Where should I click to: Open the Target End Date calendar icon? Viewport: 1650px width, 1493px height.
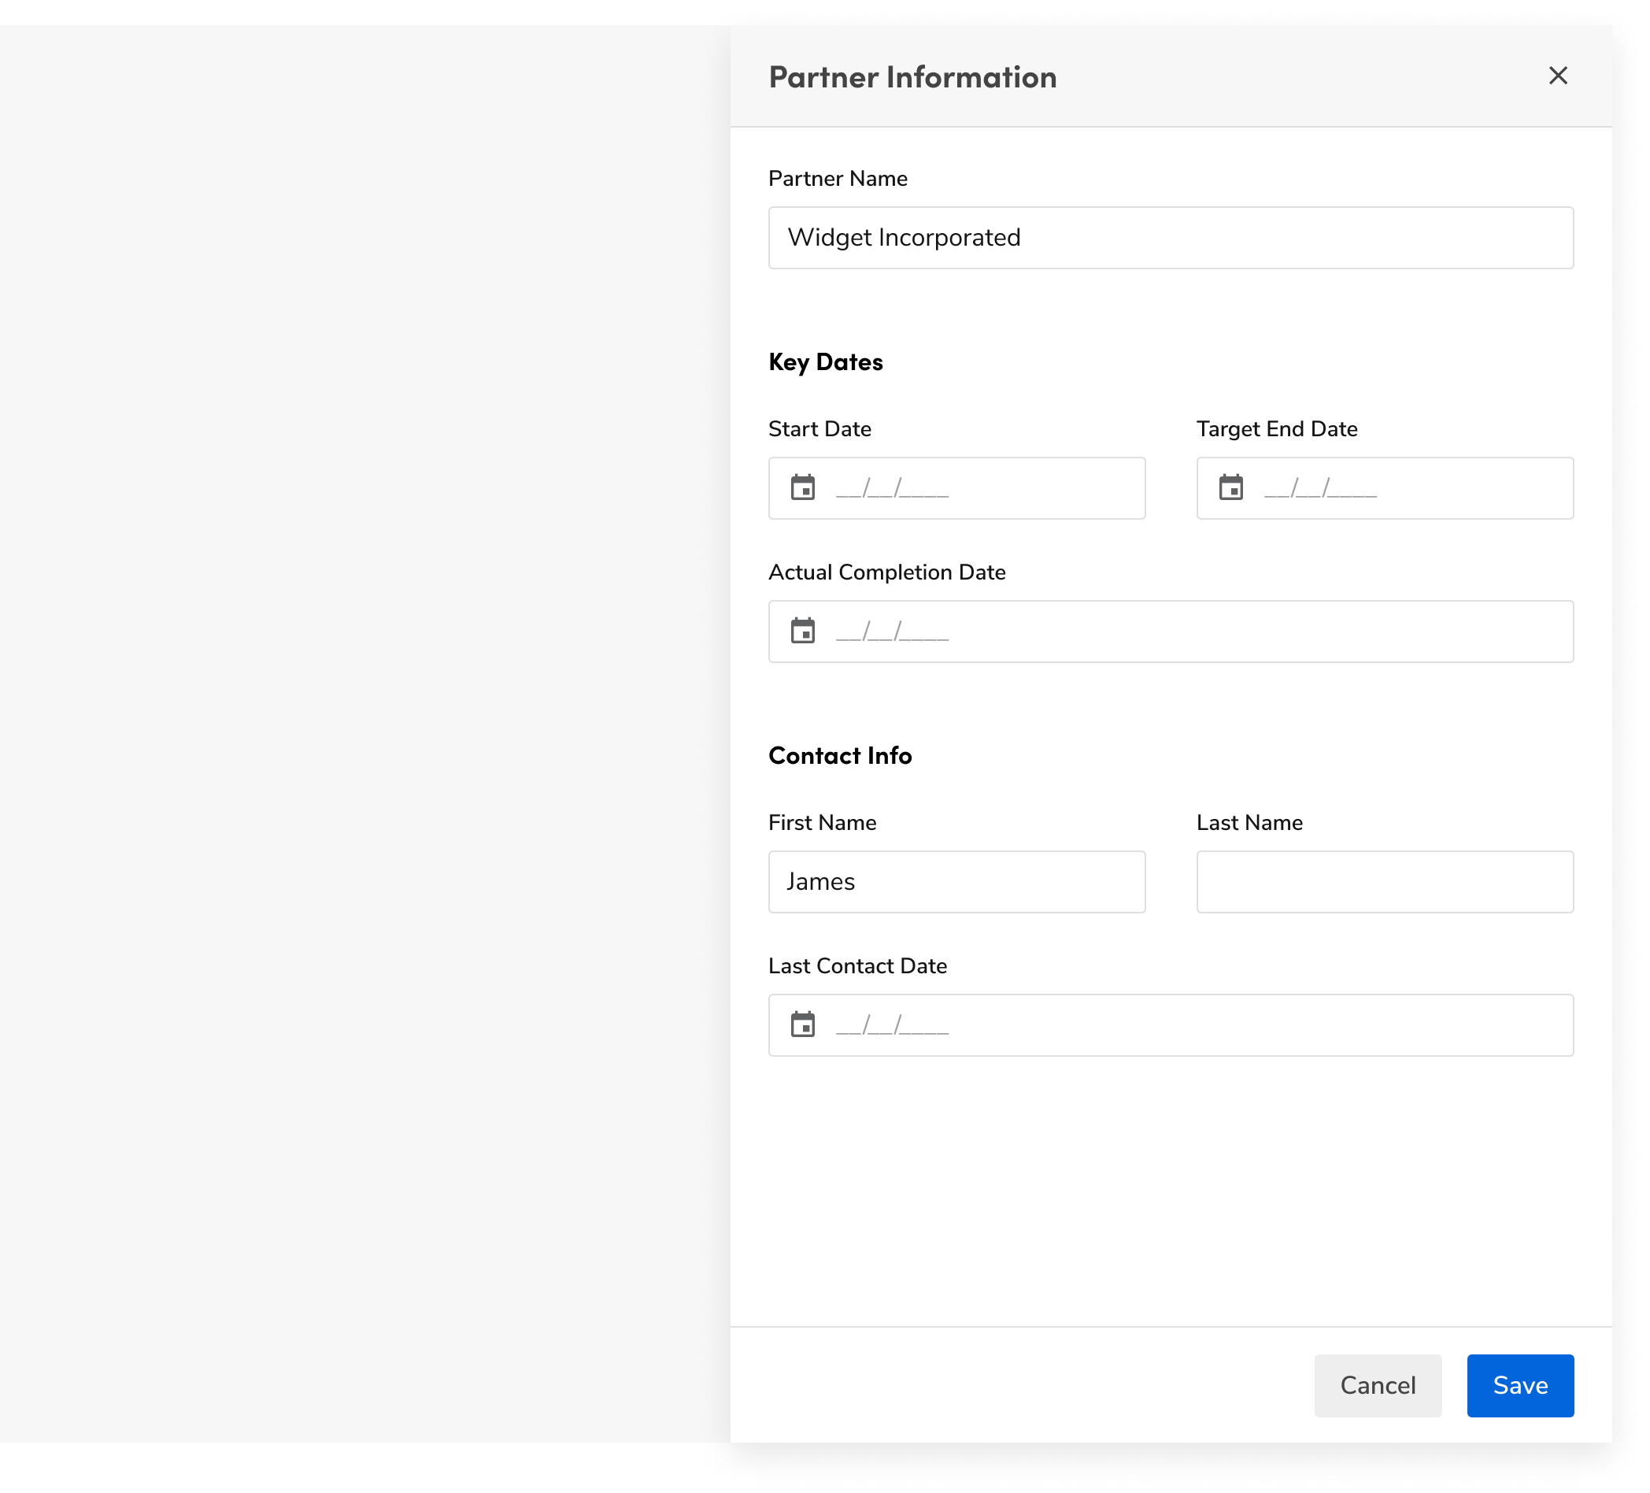click(1230, 488)
